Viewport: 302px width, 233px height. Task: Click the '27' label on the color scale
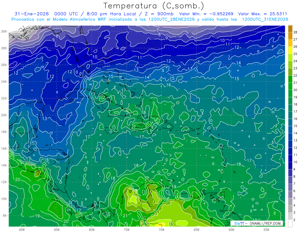tap(295, 39)
